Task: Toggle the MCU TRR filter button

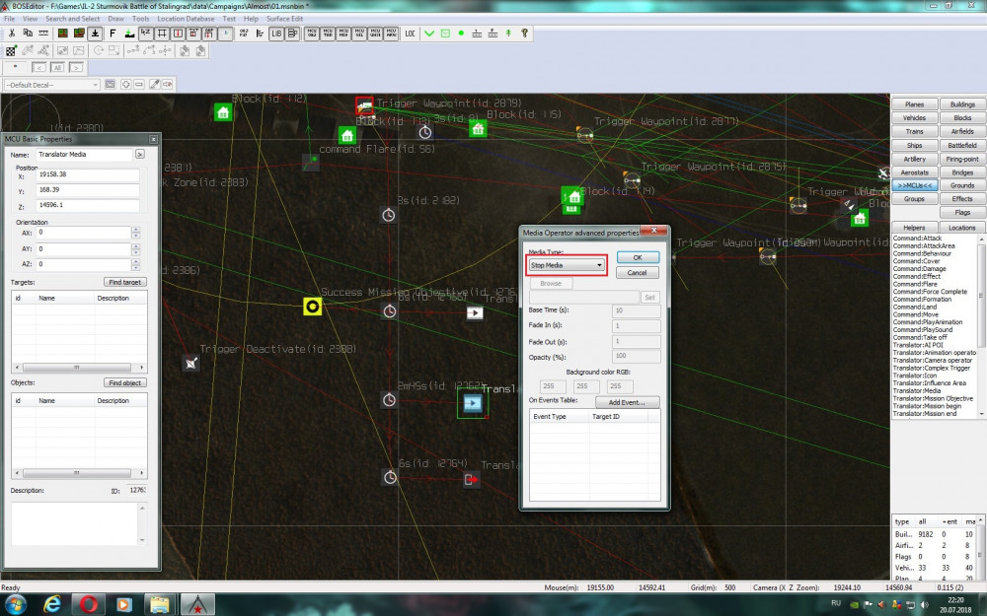Action: pos(328,34)
